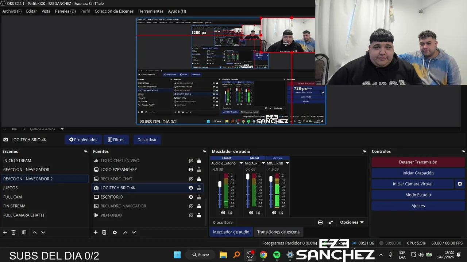Mute the Audio del escritorio speaker icon
The height and width of the screenshot is (262, 467).
tap(223, 213)
